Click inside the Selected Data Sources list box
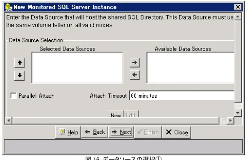246x160 pixels. tap(77, 68)
